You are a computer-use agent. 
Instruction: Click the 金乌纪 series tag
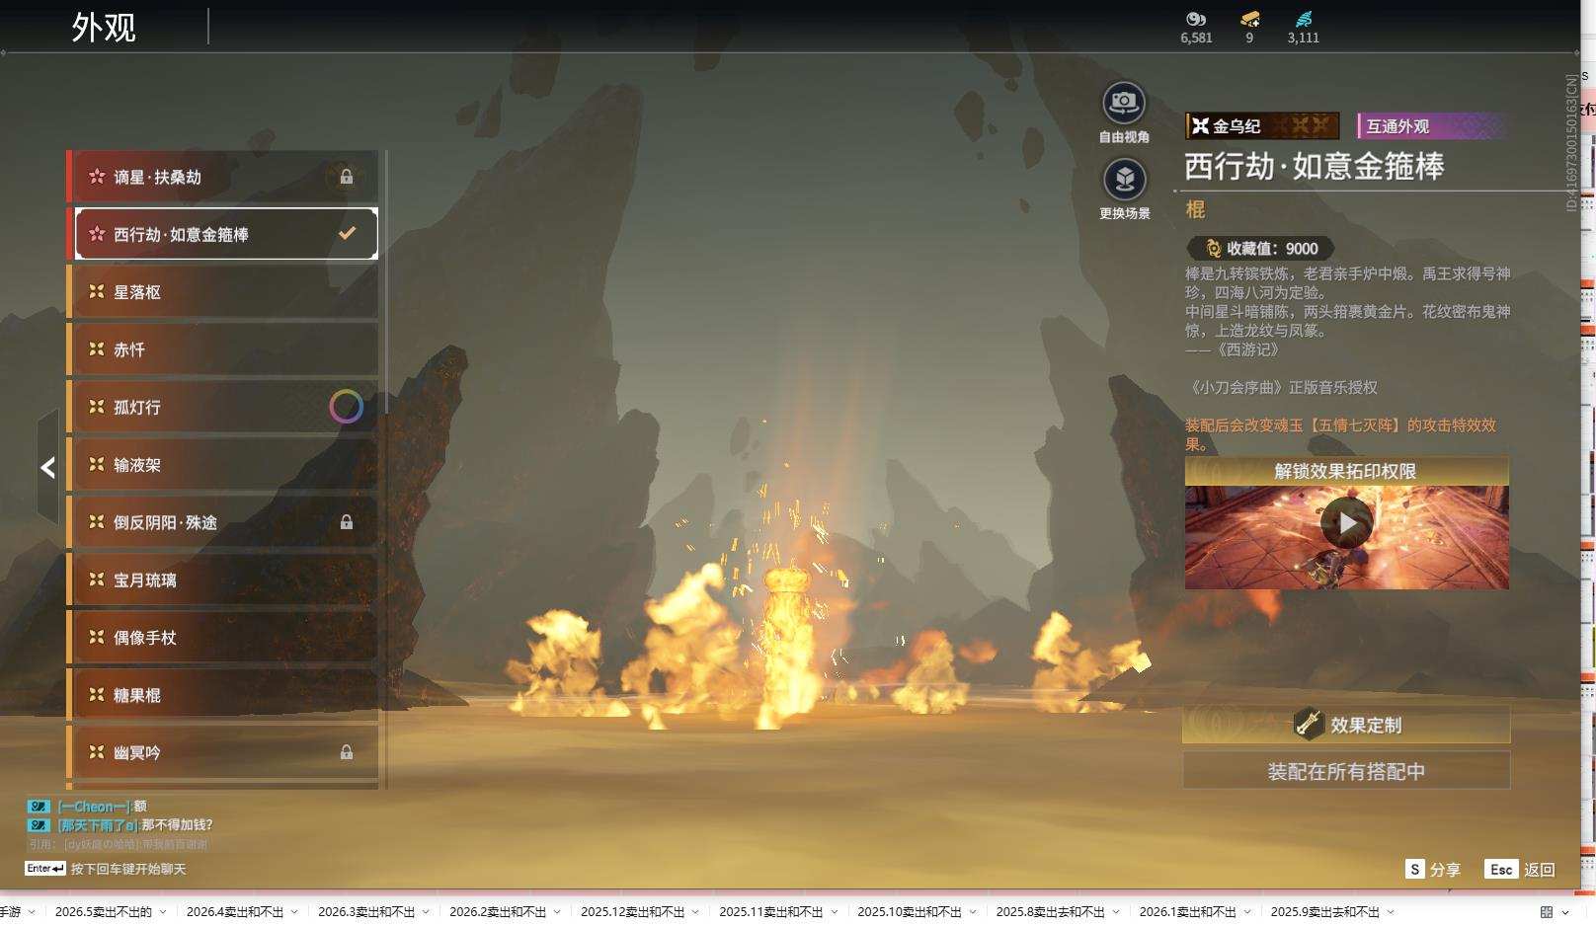click(x=1262, y=125)
